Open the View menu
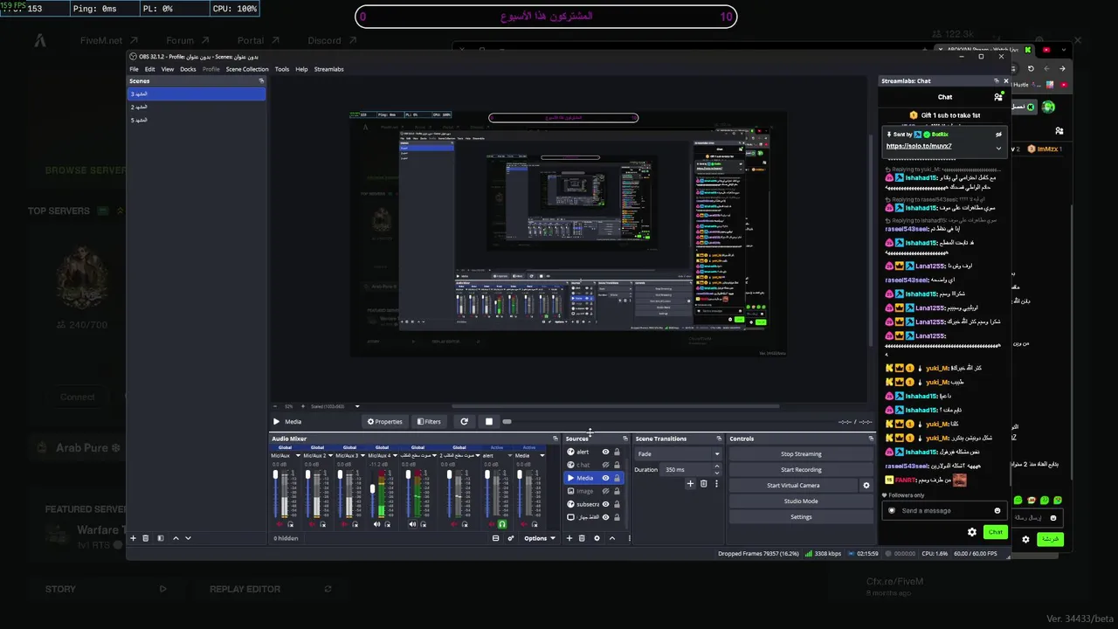This screenshot has width=1118, height=629. (x=168, y=69)
